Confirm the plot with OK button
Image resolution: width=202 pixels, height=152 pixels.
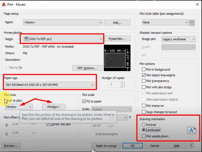coord(133,146)
